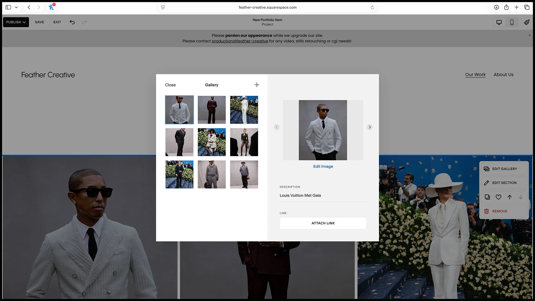This screenshot has height=301, width=535.
Task: Navigate to About Us
Action: [504, 74]
